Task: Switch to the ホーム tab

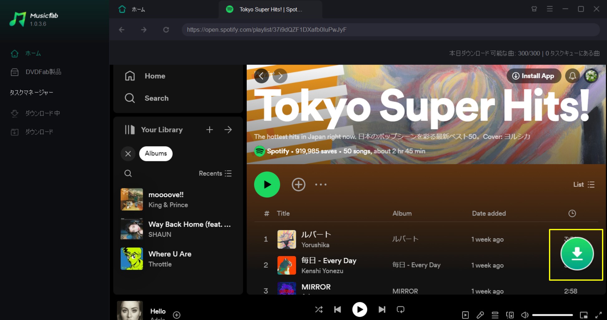Action: tap(132, 9)
